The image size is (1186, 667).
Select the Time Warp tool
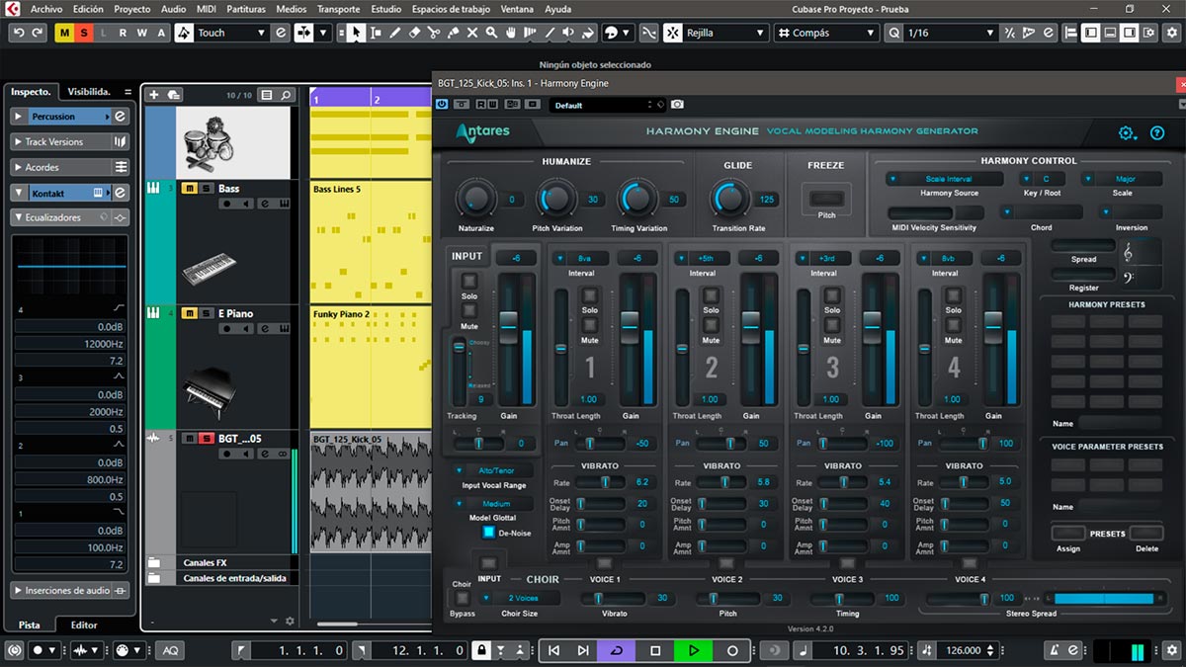[x=531, y=33]
